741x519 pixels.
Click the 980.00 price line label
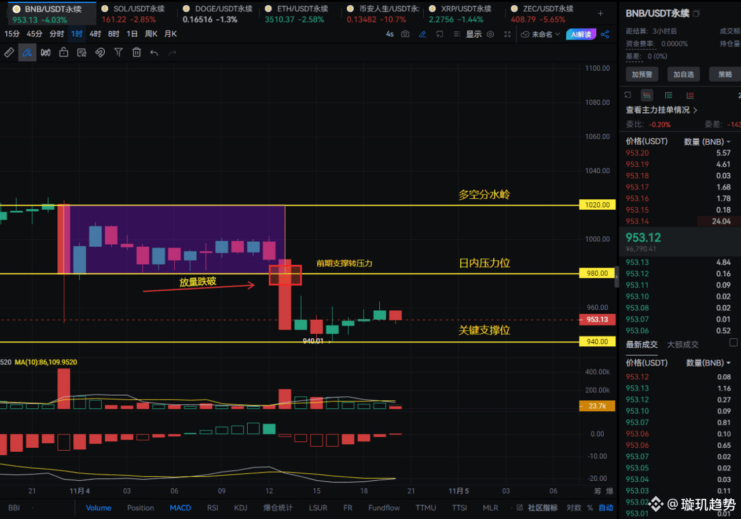click(x=597, y=273)
